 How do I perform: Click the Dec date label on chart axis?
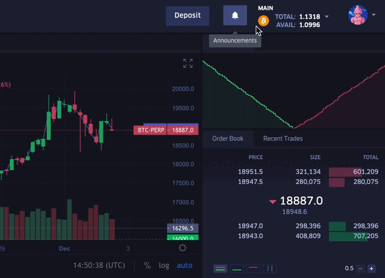[64, 248]
